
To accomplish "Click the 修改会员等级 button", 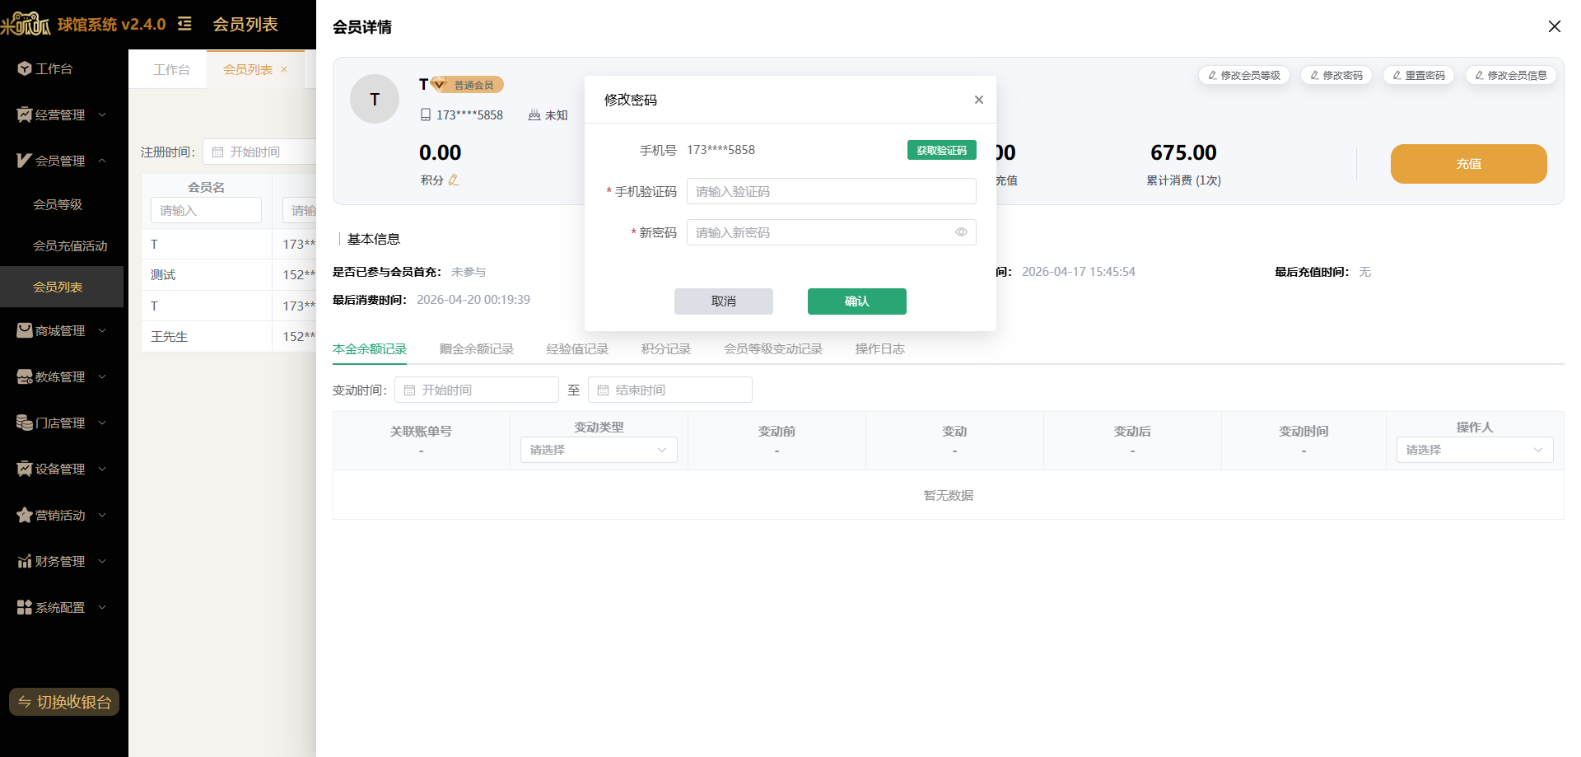I will coord(1244,75).
